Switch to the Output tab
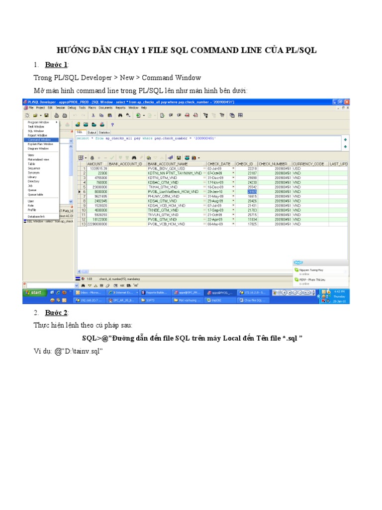 pos(92,132)
